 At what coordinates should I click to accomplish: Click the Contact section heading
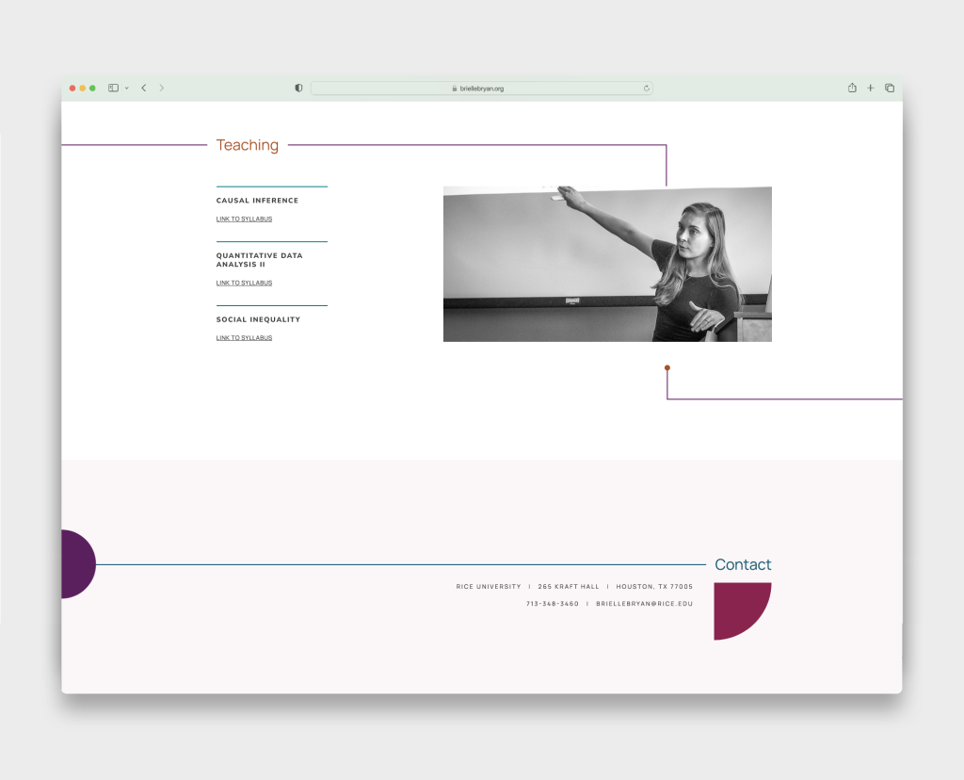pyautogui.click(x=743, y=564)
